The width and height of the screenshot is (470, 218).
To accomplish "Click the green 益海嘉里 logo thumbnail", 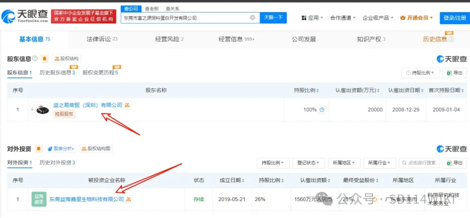I will click(x=39, y=199).
